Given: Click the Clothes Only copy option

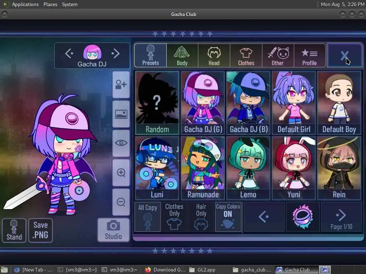Looking at the screenshot, I should pos(174,217).
